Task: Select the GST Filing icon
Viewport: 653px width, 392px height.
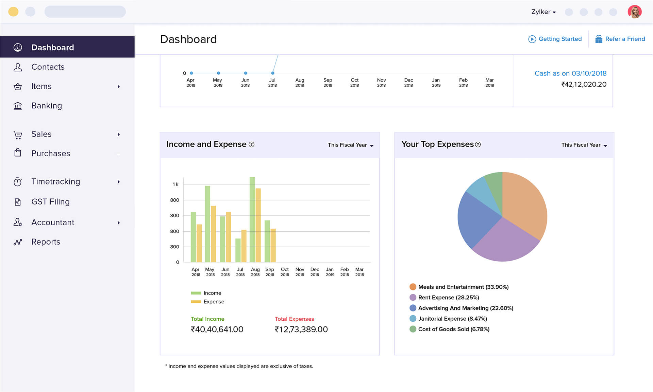Action: point(18,202)
